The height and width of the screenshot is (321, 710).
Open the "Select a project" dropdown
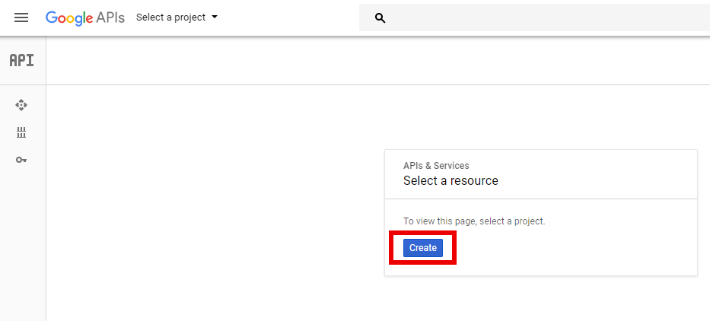171,17
